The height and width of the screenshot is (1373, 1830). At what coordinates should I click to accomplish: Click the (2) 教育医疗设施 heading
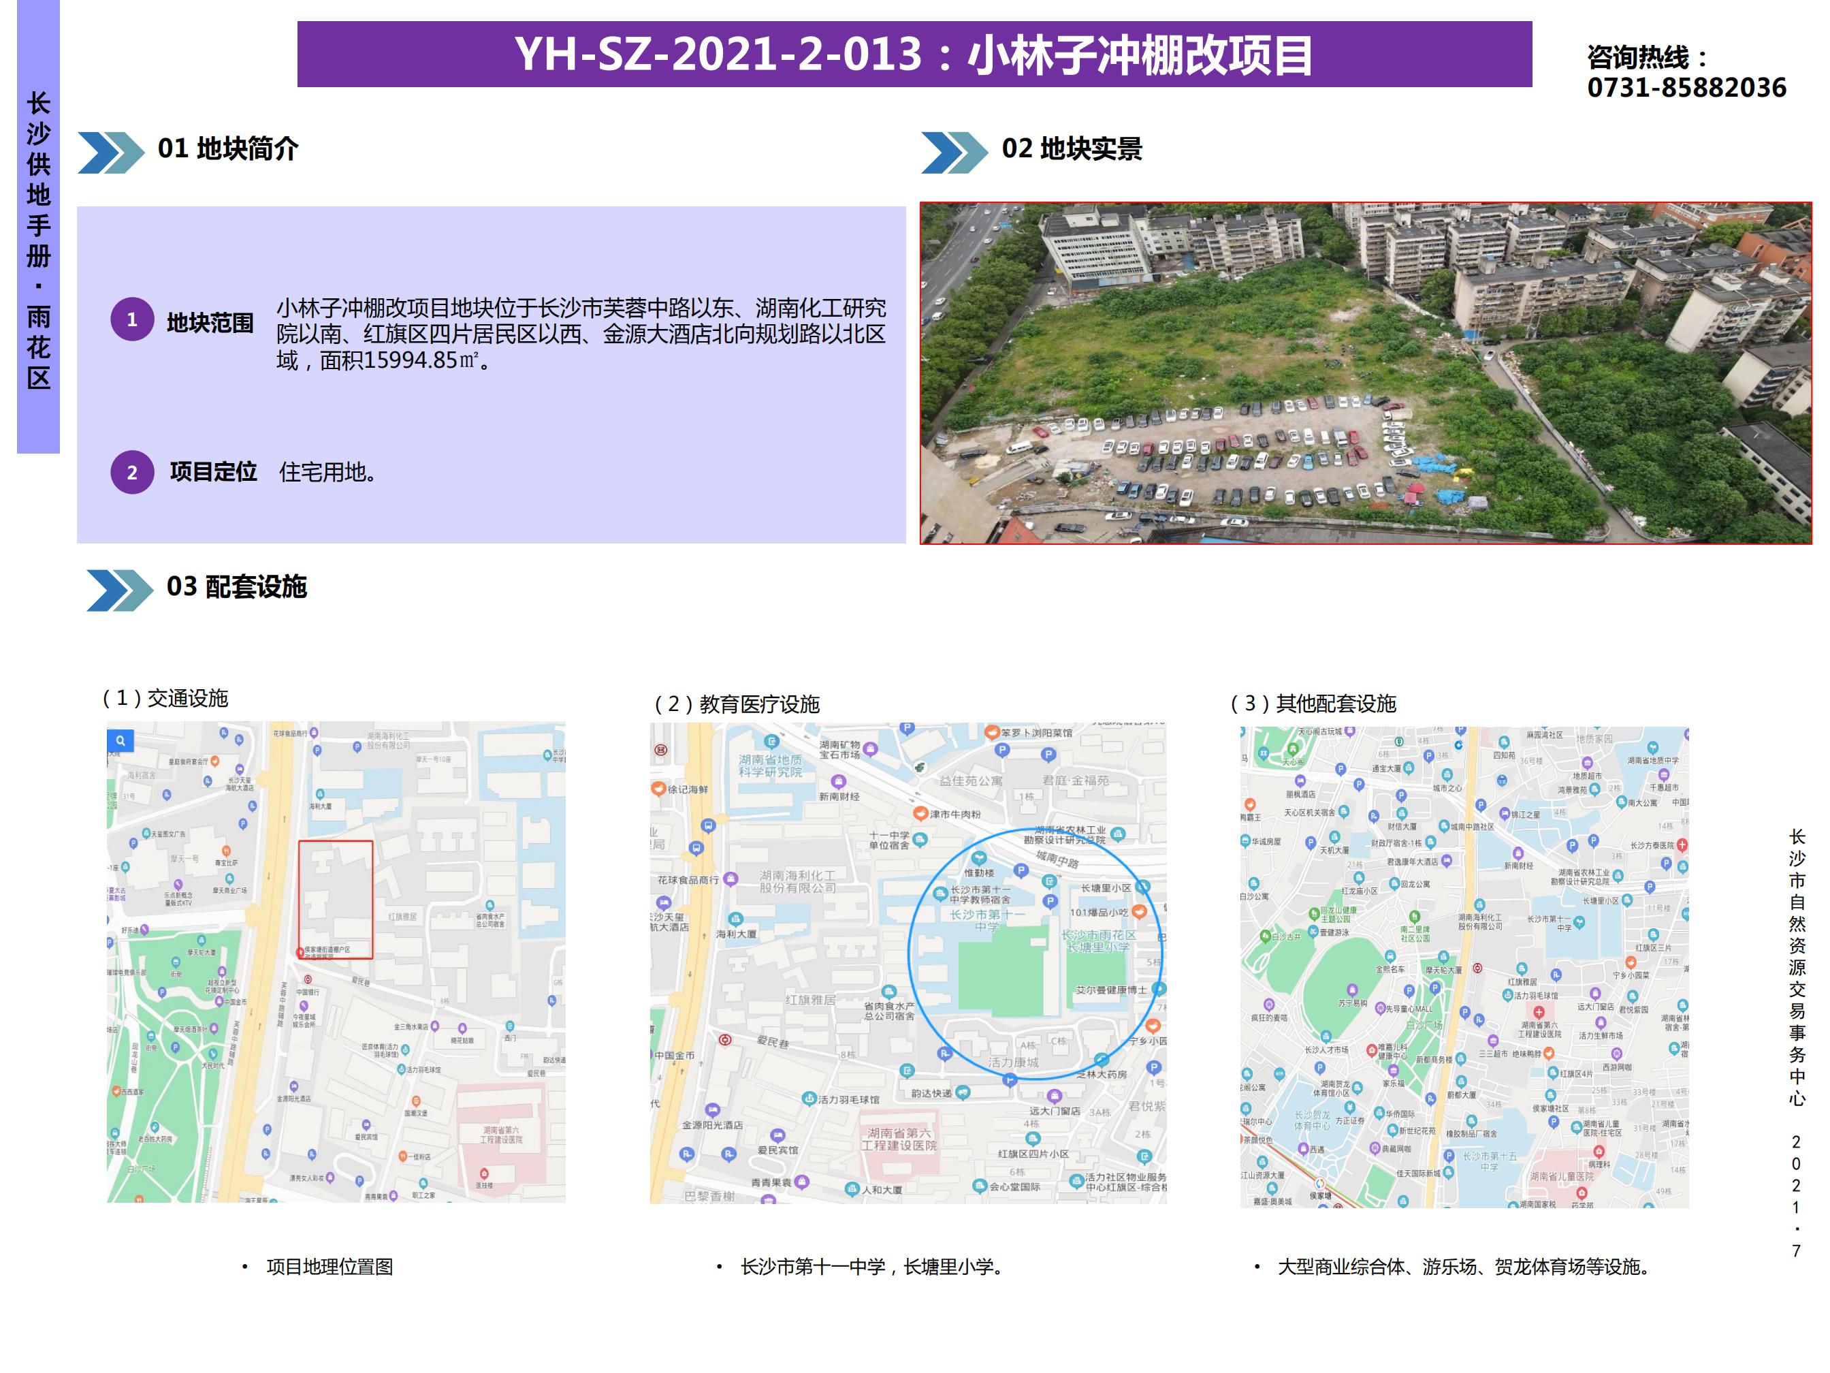pyautogui.click(x=737, y=704)
